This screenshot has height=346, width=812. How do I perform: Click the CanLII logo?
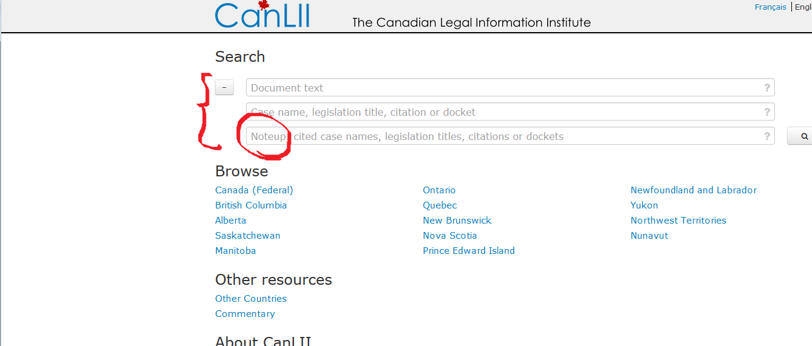click(262, 15)
